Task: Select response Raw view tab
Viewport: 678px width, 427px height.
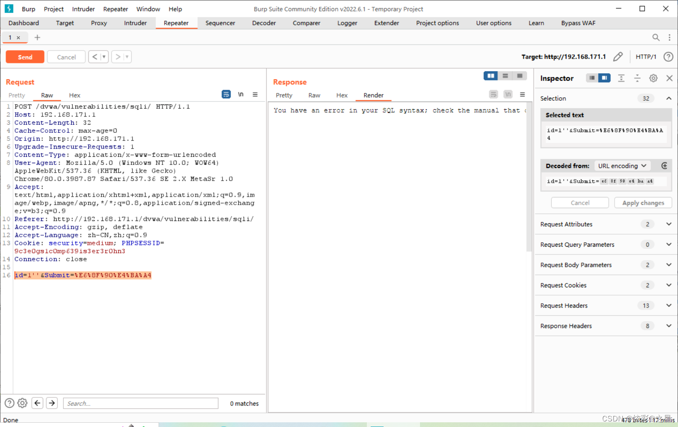Action: coord(314,95)
